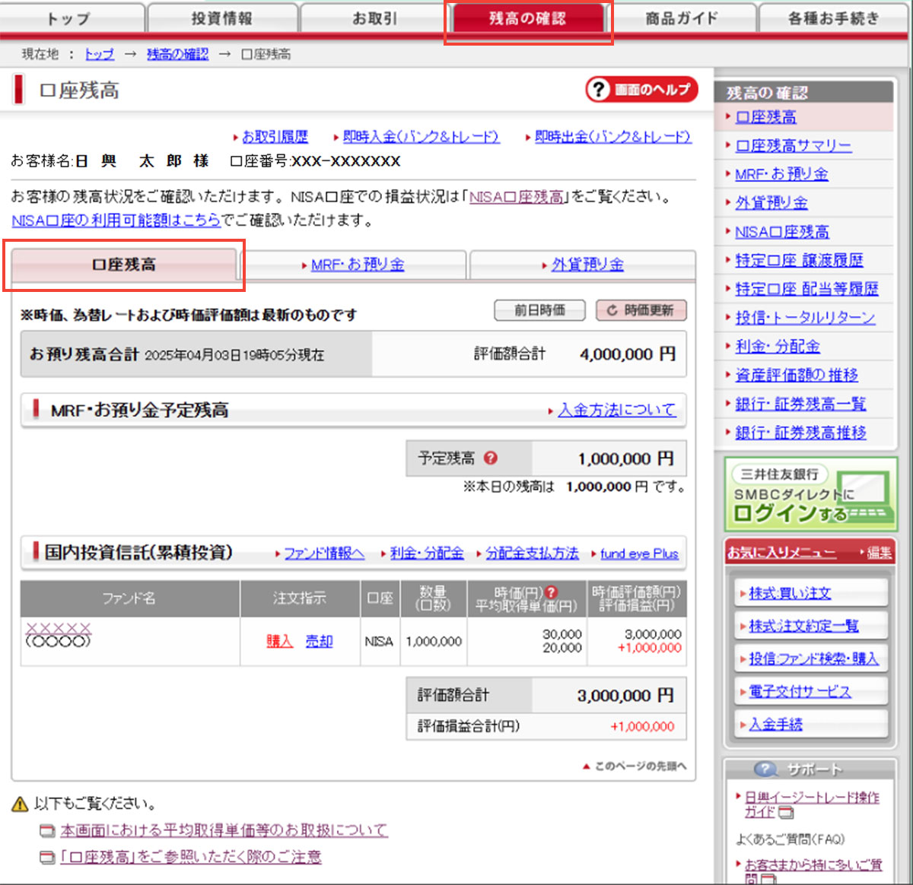Open 株式・買い注文 in favorites menu
Viewport: 913px width, 885px height.
click(x=790, y=593)
